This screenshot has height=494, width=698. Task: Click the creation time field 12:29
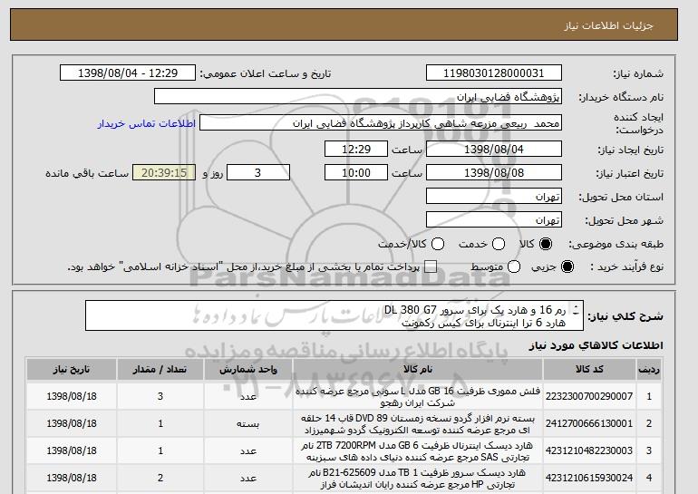point(356,149)
